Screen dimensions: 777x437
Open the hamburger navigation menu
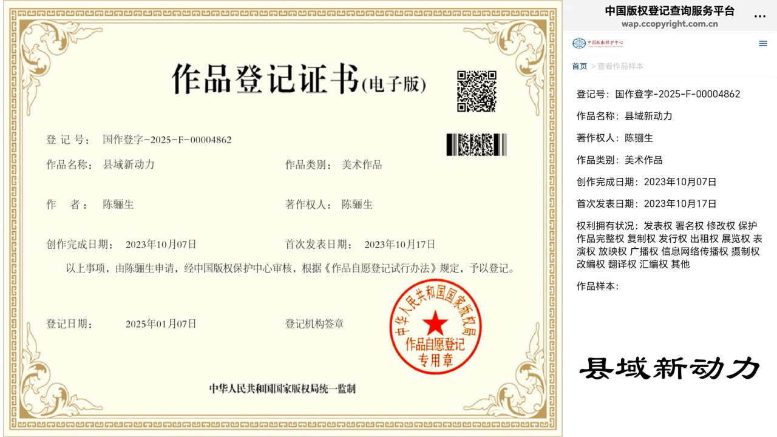[763, 44]
